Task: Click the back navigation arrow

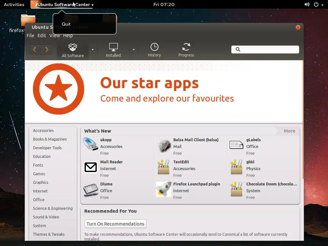Action: point(35,50)
